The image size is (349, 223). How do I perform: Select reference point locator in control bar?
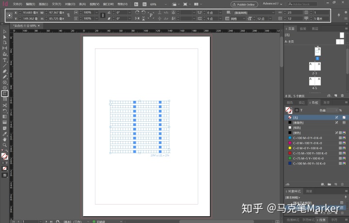click(9, 16)
